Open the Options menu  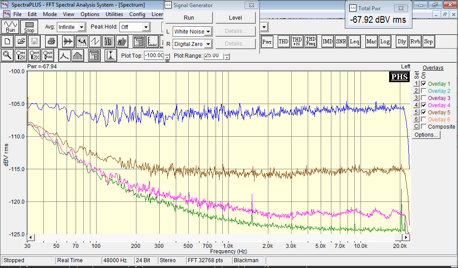90,14
